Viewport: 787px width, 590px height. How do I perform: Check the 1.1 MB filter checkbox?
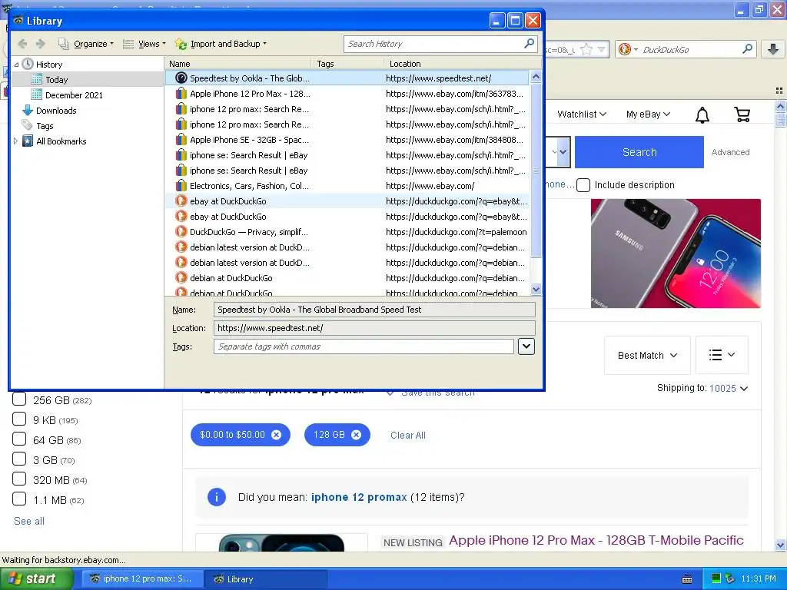click(19, 499)
